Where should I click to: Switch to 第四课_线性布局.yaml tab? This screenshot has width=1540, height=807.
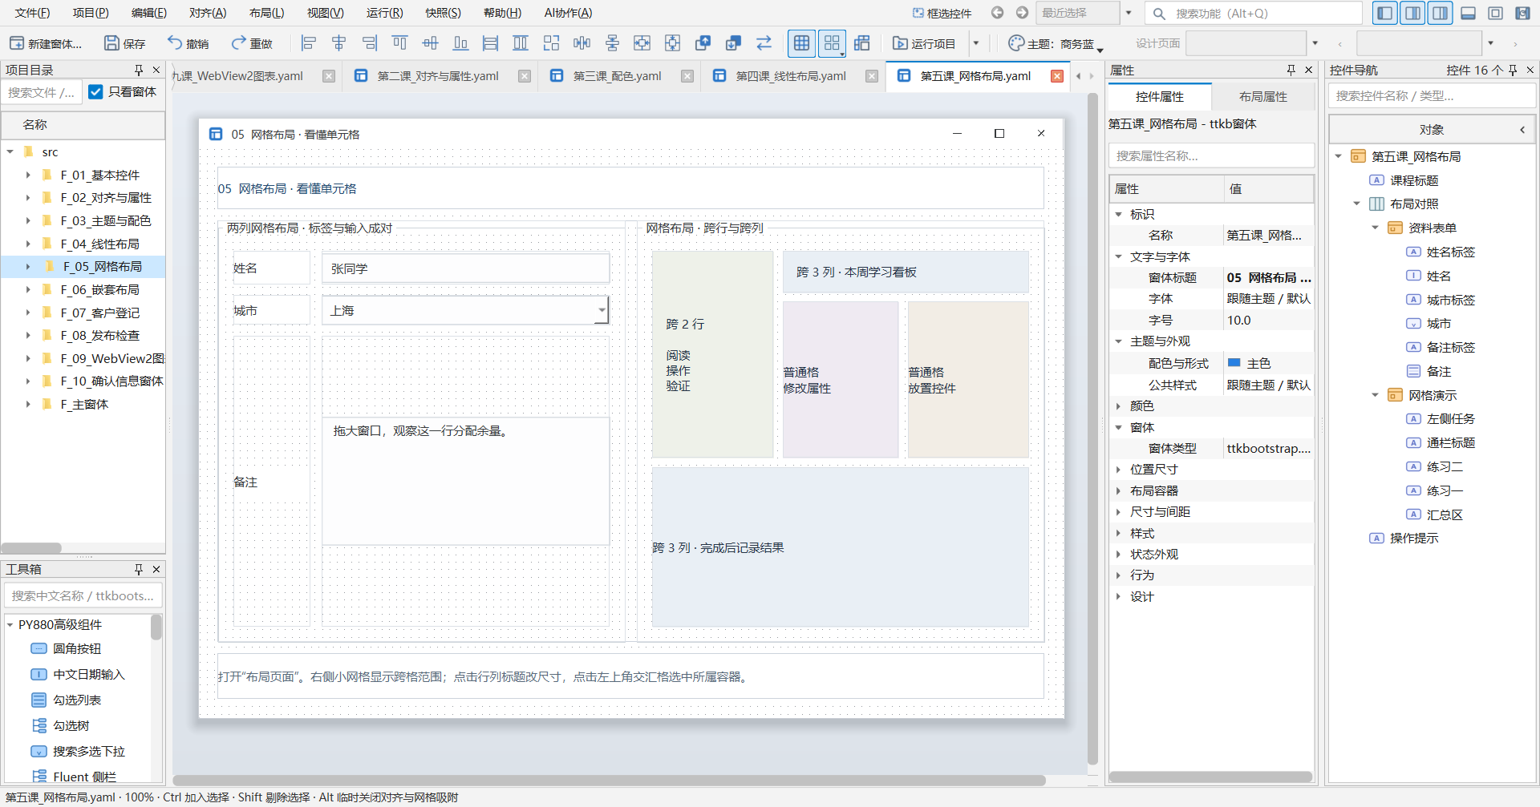791,76
